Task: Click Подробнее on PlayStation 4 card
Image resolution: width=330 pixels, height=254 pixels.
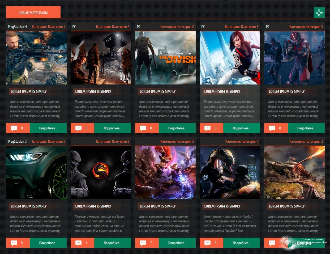Action: (x=48, y=128)
